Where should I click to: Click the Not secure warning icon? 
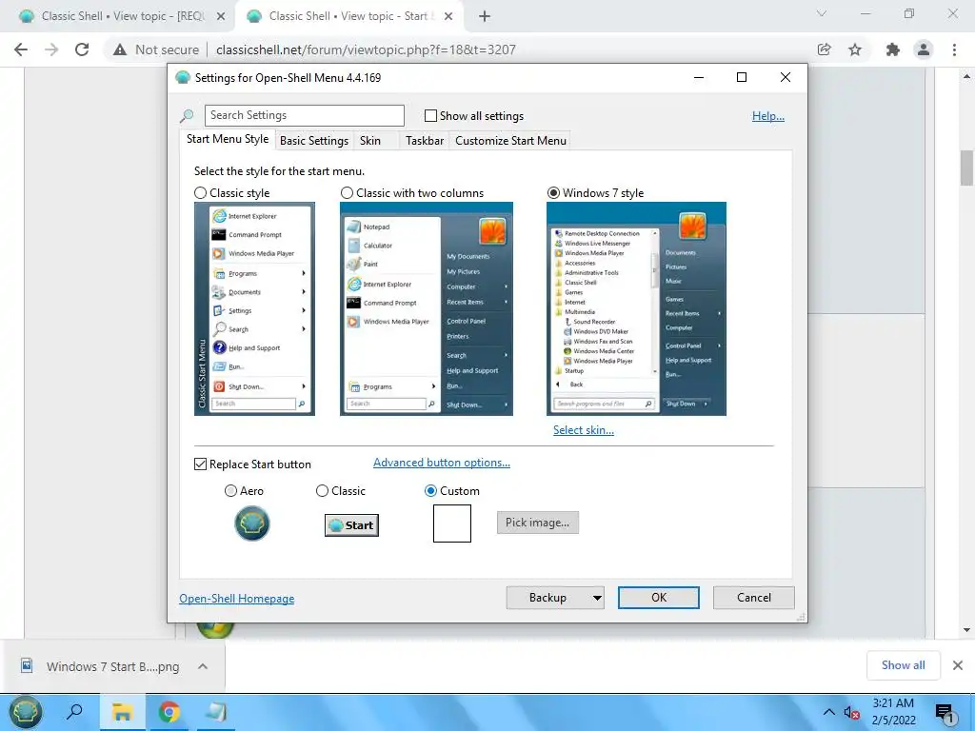120,49
